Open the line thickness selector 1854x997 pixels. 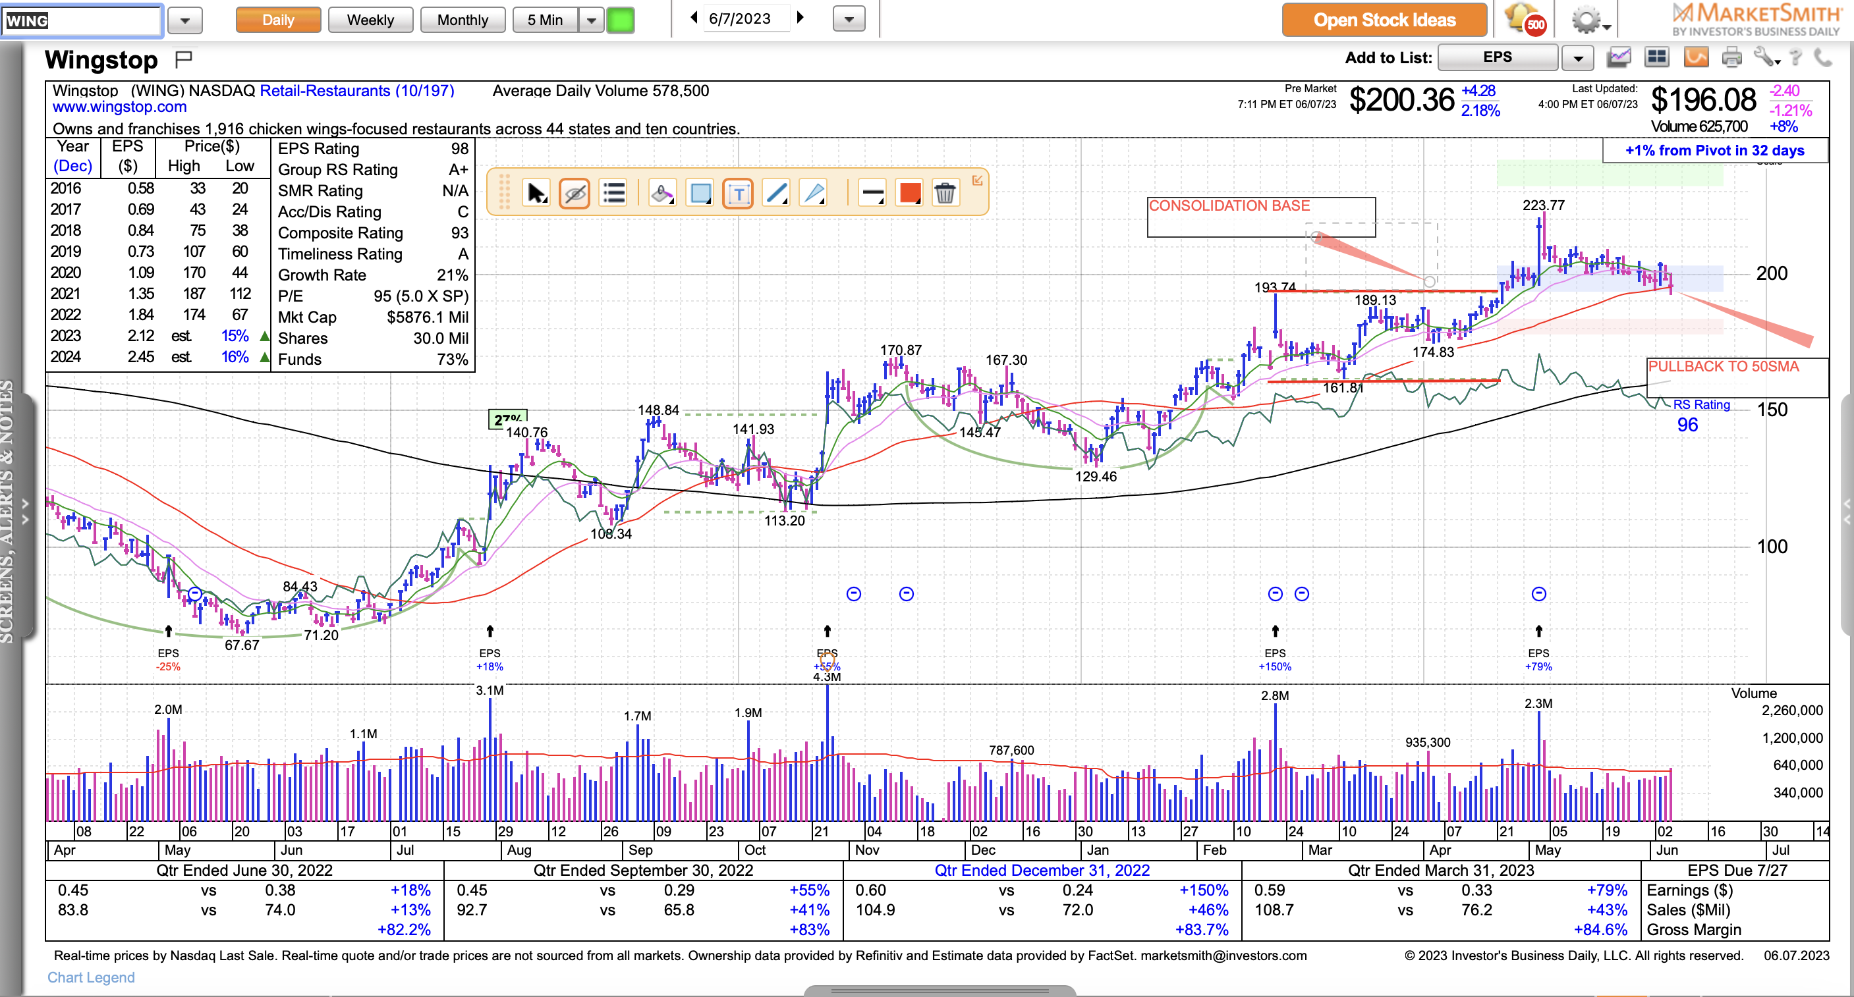(872, 193)
